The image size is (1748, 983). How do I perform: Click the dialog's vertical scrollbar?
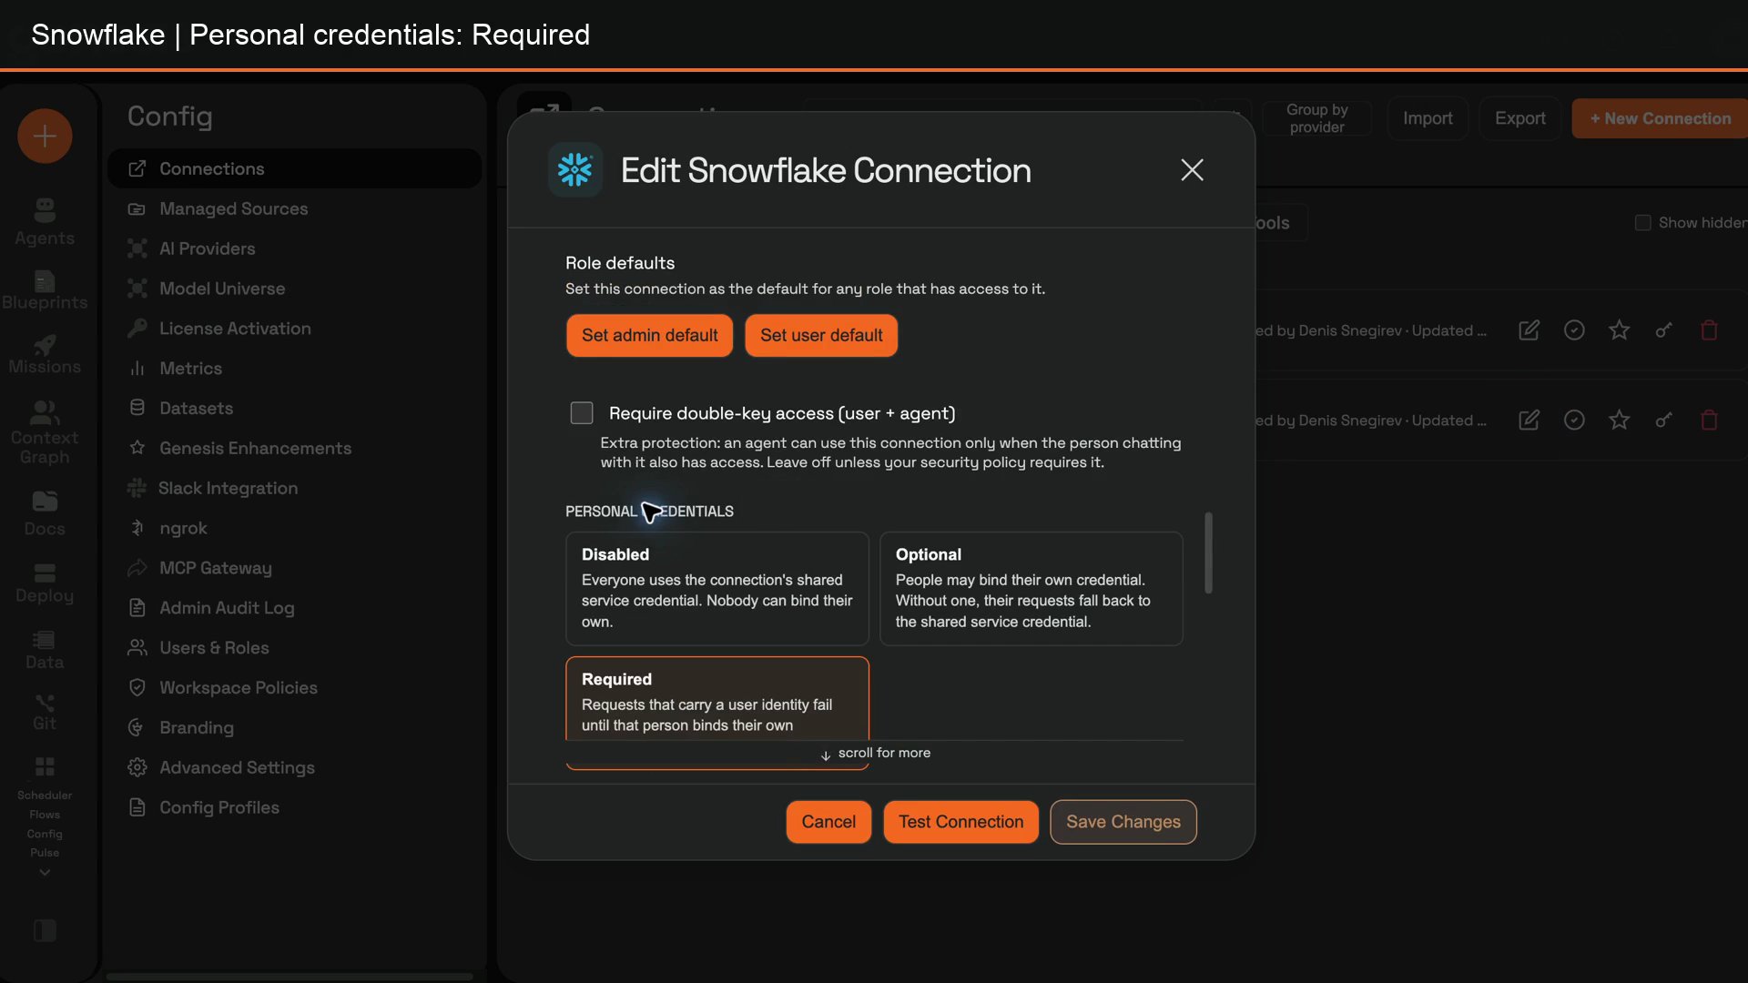tap(1208, 553)
